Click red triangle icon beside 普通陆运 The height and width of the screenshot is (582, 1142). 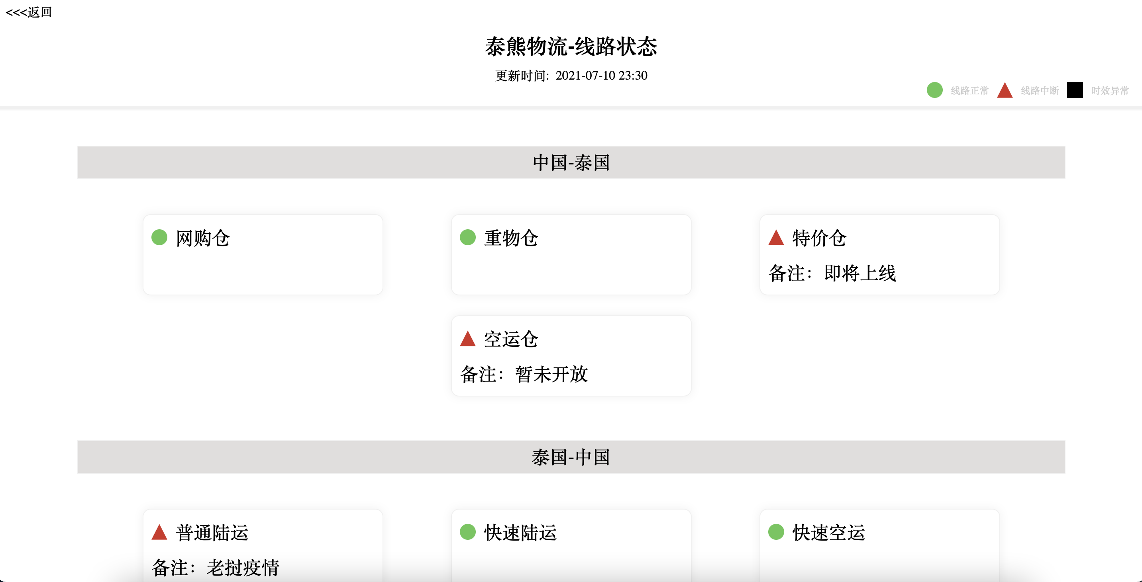(159, 533)
